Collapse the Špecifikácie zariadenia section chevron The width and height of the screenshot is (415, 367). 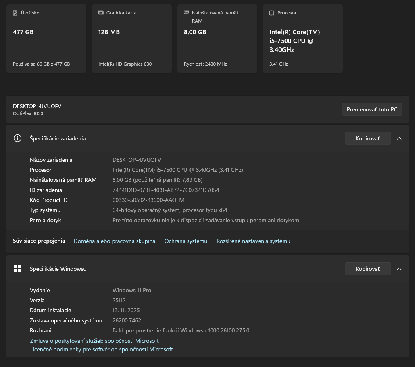click(399, 138)
